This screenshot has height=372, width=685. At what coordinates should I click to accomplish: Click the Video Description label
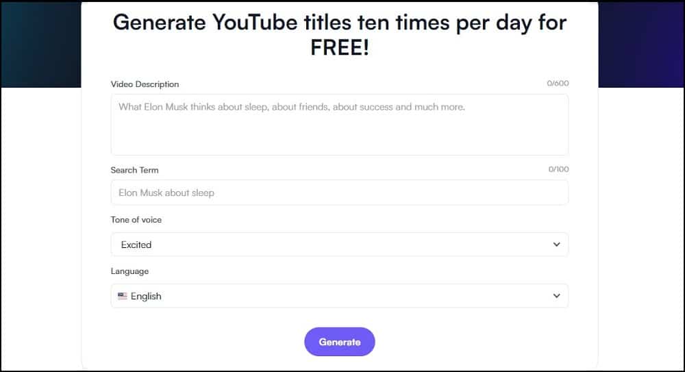click(145, 84)
